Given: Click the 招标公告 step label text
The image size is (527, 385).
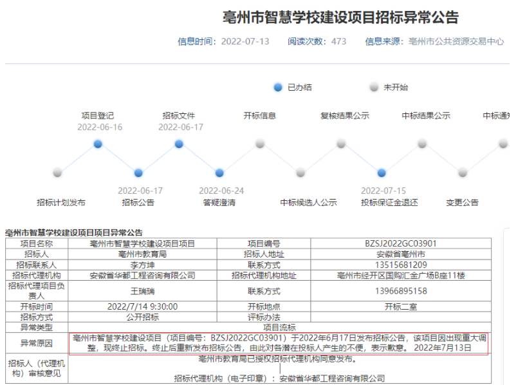Looking at the screenshot, I should coord(138,202).
